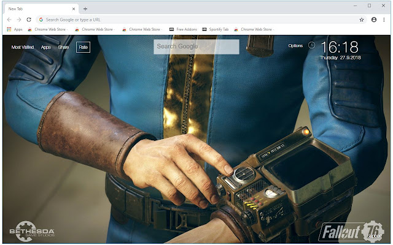393x245 pixels.
Task: Click the Support link at bottom right
Action: point(374,236)
